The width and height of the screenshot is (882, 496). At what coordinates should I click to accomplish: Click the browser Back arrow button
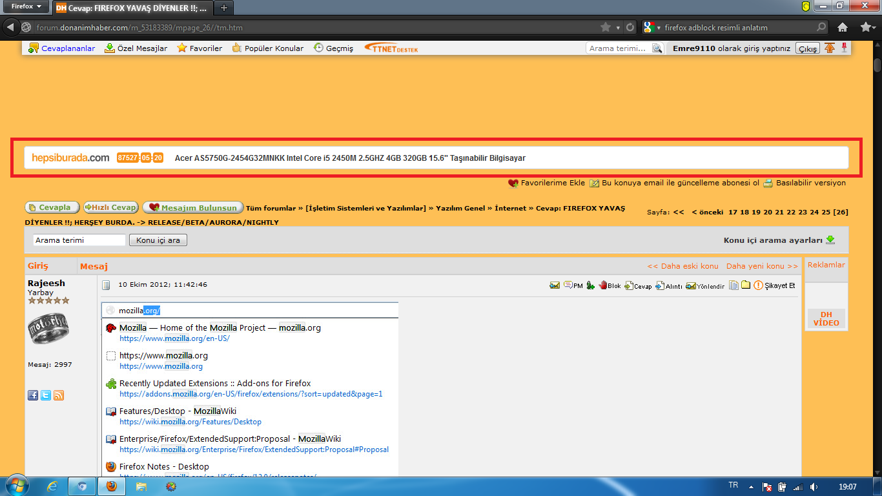10,28
